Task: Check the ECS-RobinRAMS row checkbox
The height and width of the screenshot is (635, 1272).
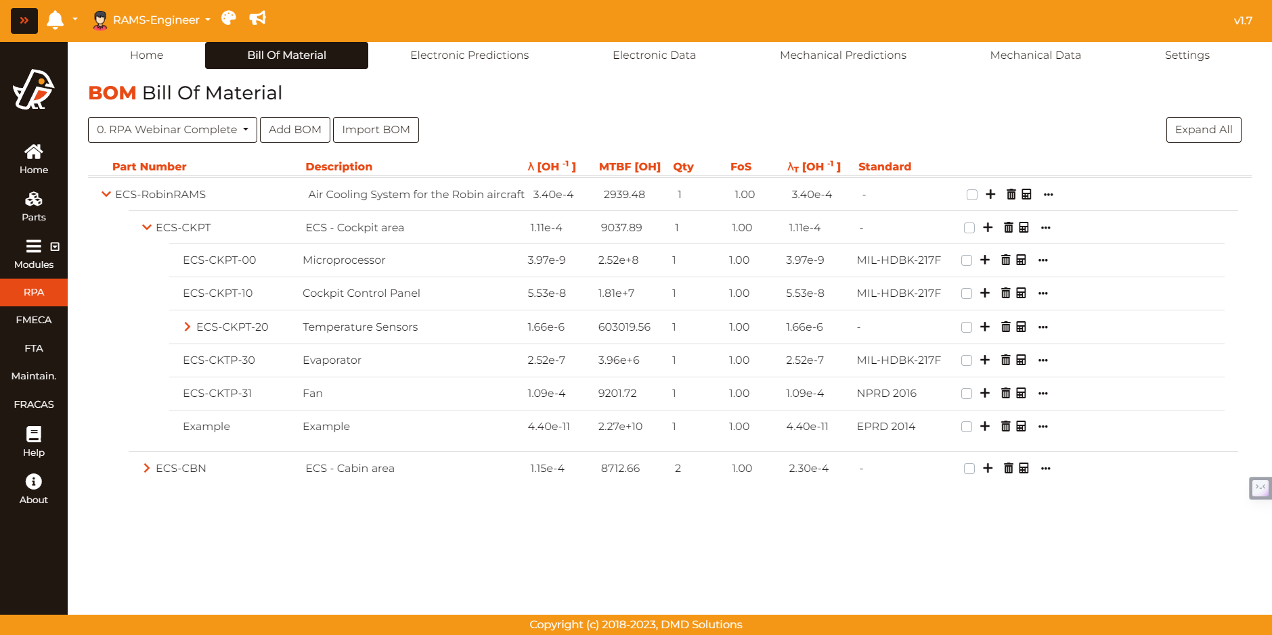Action: click(x=972, y=195)
